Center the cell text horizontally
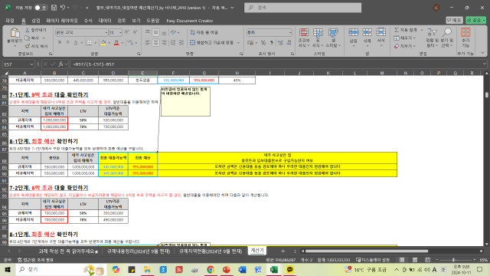490x276 pixels. [x=155, y=43]
